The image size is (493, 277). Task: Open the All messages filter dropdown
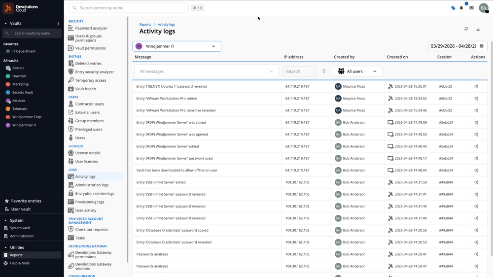click(207, 71)
